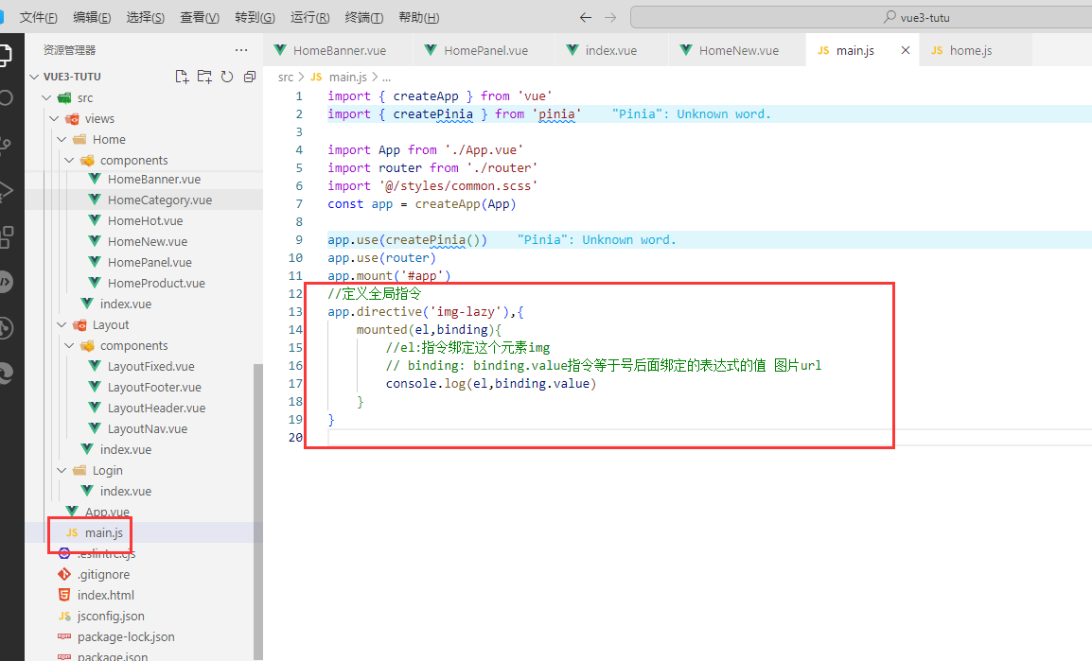Collapse the views folder

pyautogui.click(x=55, y=117)
